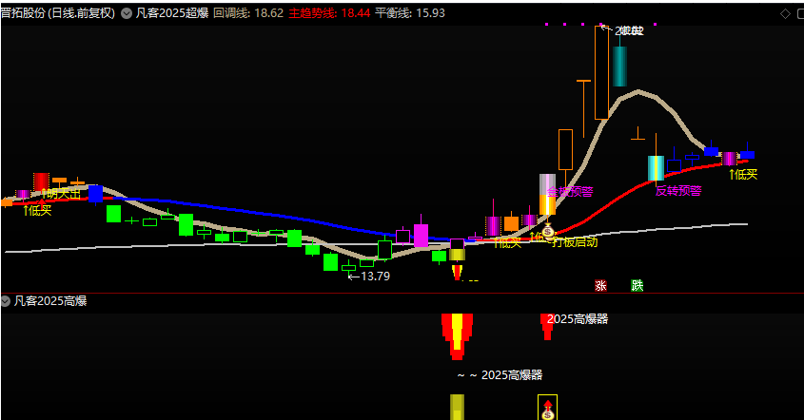804x420 pixels.
Task: Open the dropdown arrow before 凡客2025超爆
Action: (127, 14)
